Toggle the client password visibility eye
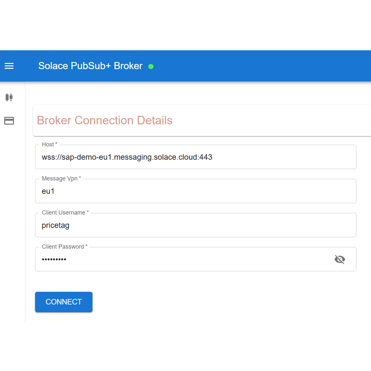 pyautogui.click(x=340, y=259)
